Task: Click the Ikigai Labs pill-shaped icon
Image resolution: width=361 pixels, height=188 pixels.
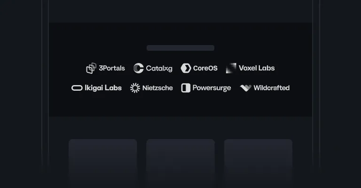Action: (x=77, y=88)
